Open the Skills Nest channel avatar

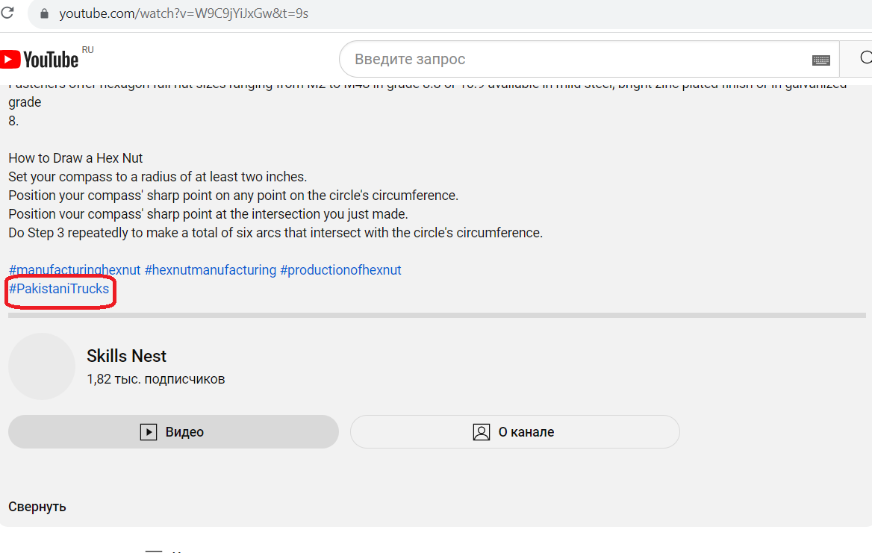pos(42,366)
